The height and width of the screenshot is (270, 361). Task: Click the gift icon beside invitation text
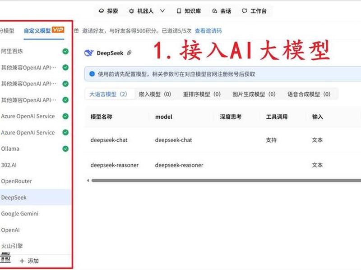(76, 31)
